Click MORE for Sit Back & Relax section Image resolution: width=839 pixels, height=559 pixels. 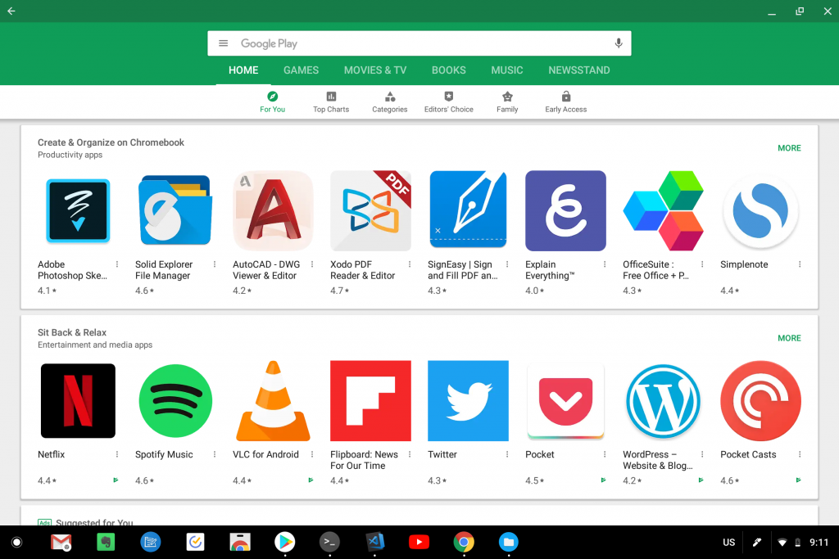tap(789, 338)
